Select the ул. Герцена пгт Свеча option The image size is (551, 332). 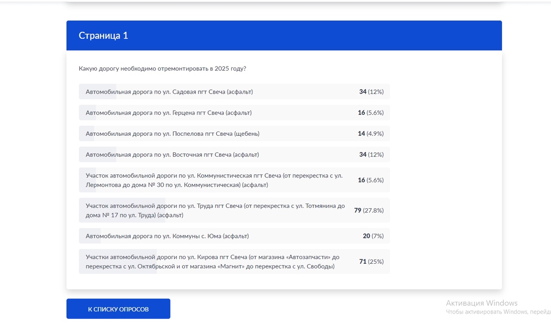pyautogui.click(x=234, y=113)
